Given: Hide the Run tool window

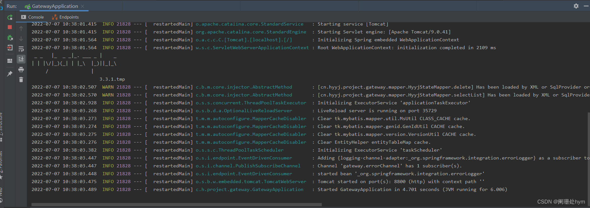Looking at the screenshot, I should click(586, 6).
